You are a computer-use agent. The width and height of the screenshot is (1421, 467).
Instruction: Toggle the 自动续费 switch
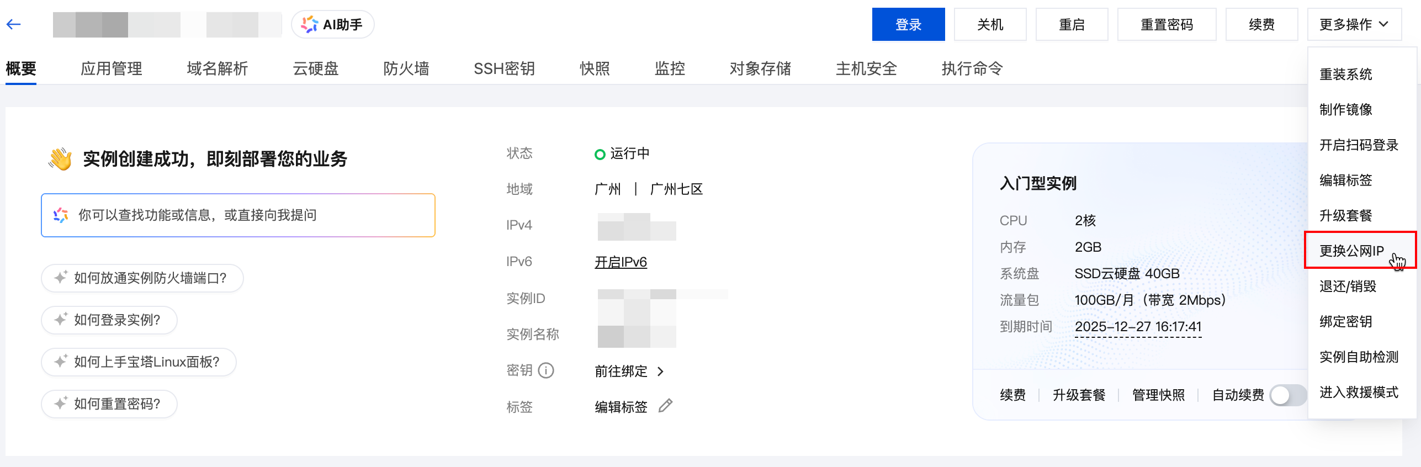pyautogui.click(x=1287, y=395)
